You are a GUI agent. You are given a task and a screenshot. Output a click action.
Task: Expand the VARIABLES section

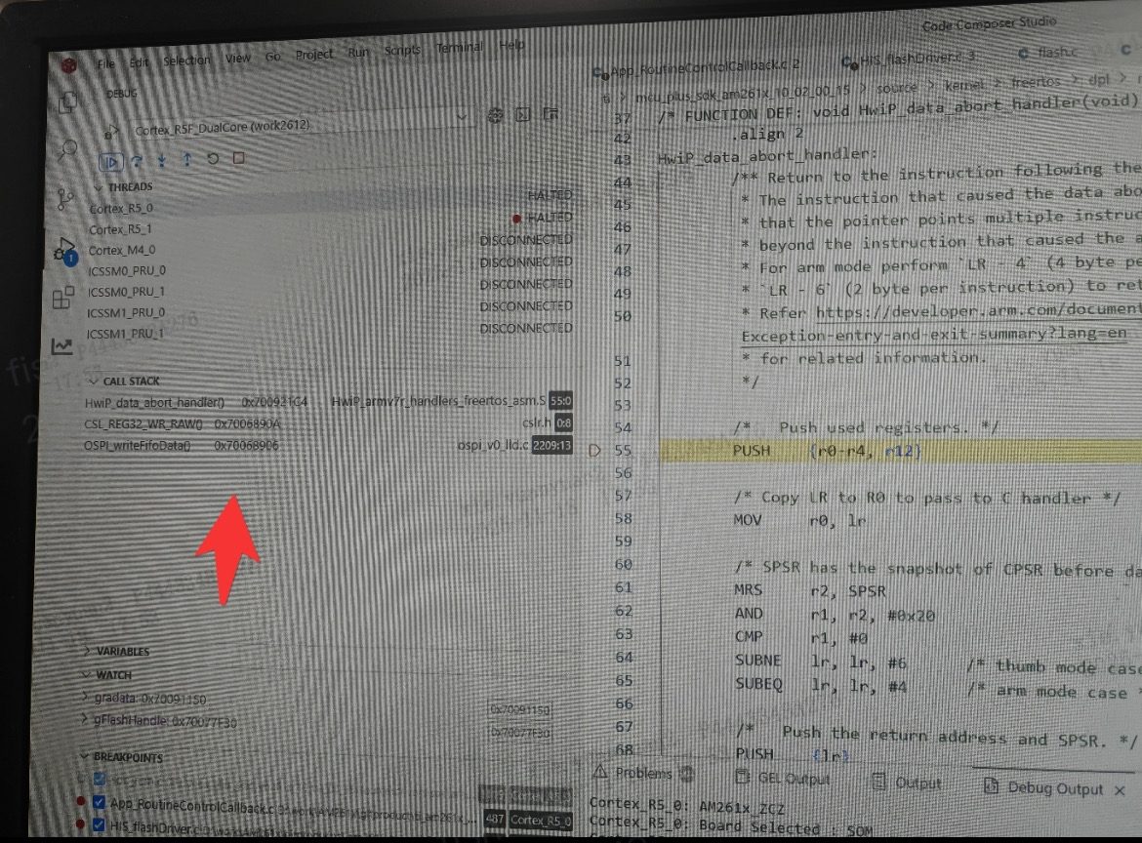tap(116, 651)
